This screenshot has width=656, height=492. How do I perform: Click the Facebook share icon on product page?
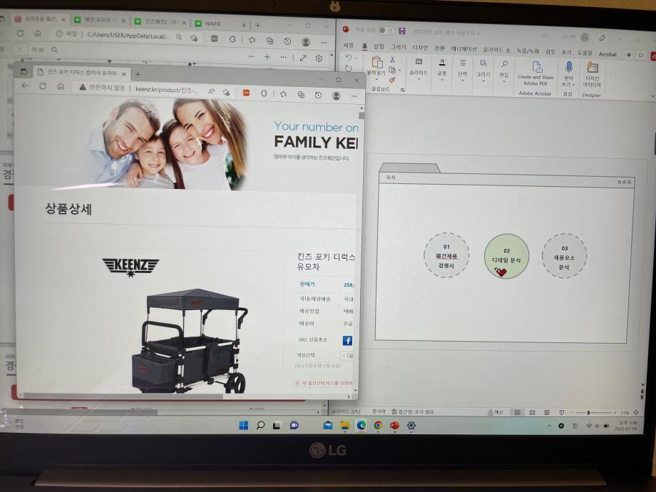coord(347,340)
